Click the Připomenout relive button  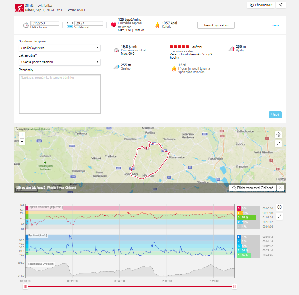point(261,5)
